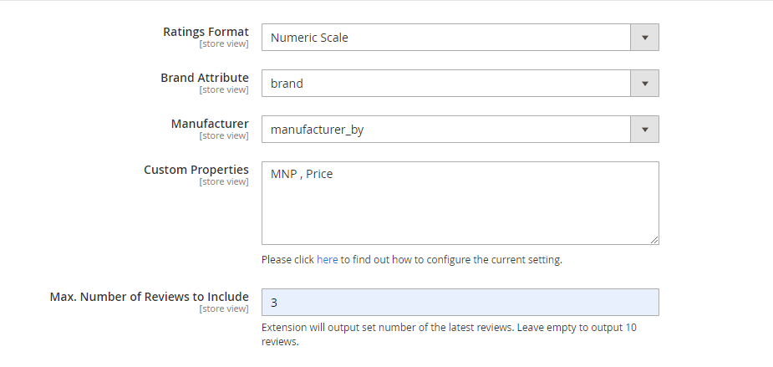Image resolution: width=773 pixels, height=367 pixels.
Task: Click the Numeric Scale select value
Action: (x=309, y=38)
